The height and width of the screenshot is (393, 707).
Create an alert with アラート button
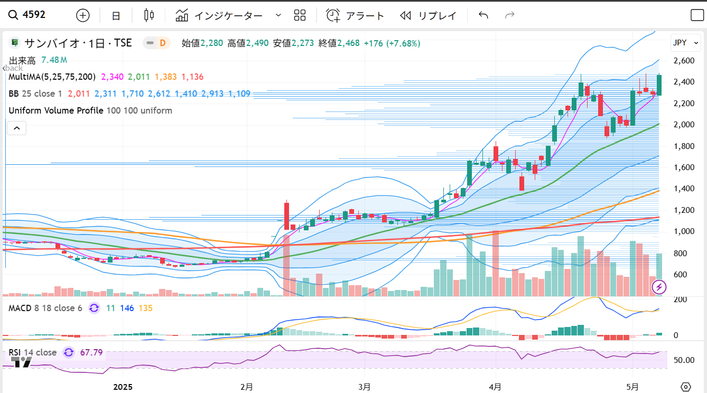(x=355, y=16)
